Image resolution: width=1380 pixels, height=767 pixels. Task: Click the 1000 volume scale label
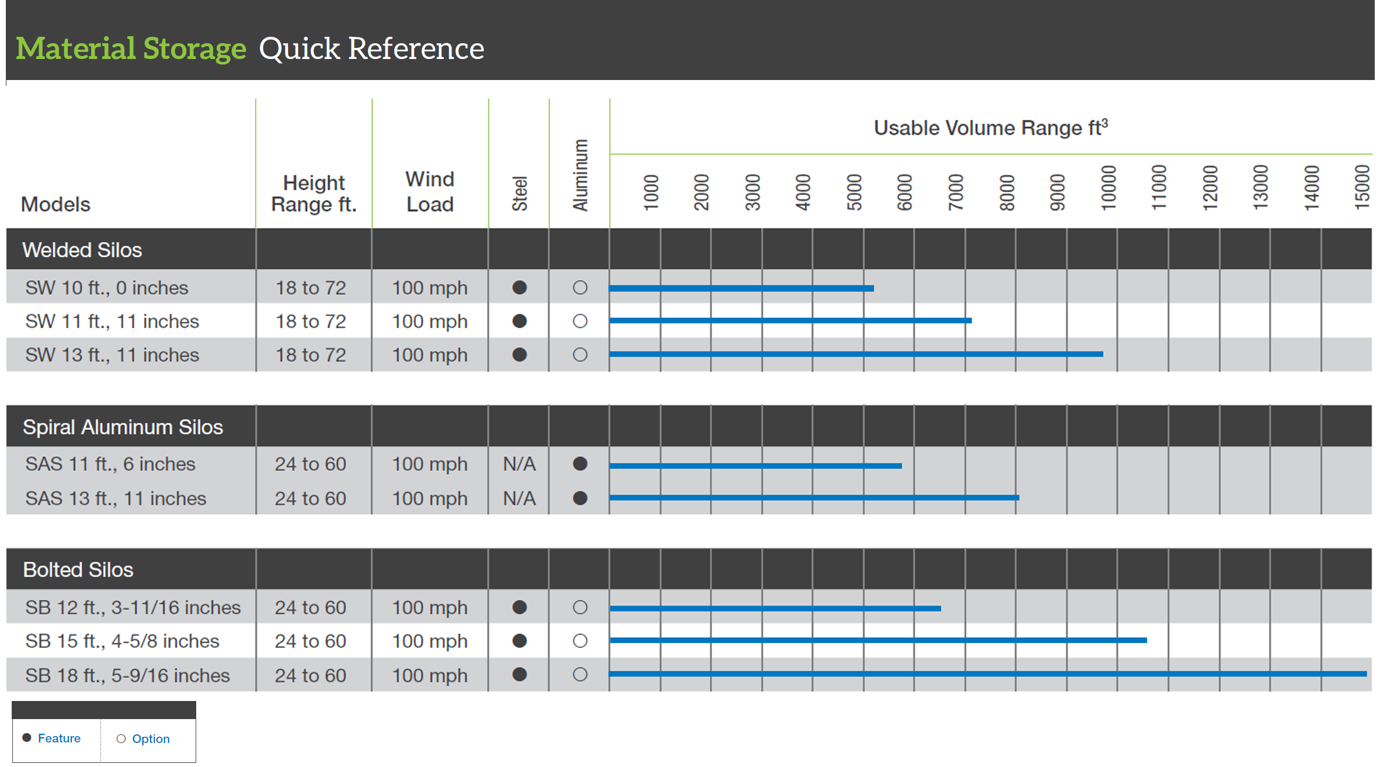(x=651, y=192)
